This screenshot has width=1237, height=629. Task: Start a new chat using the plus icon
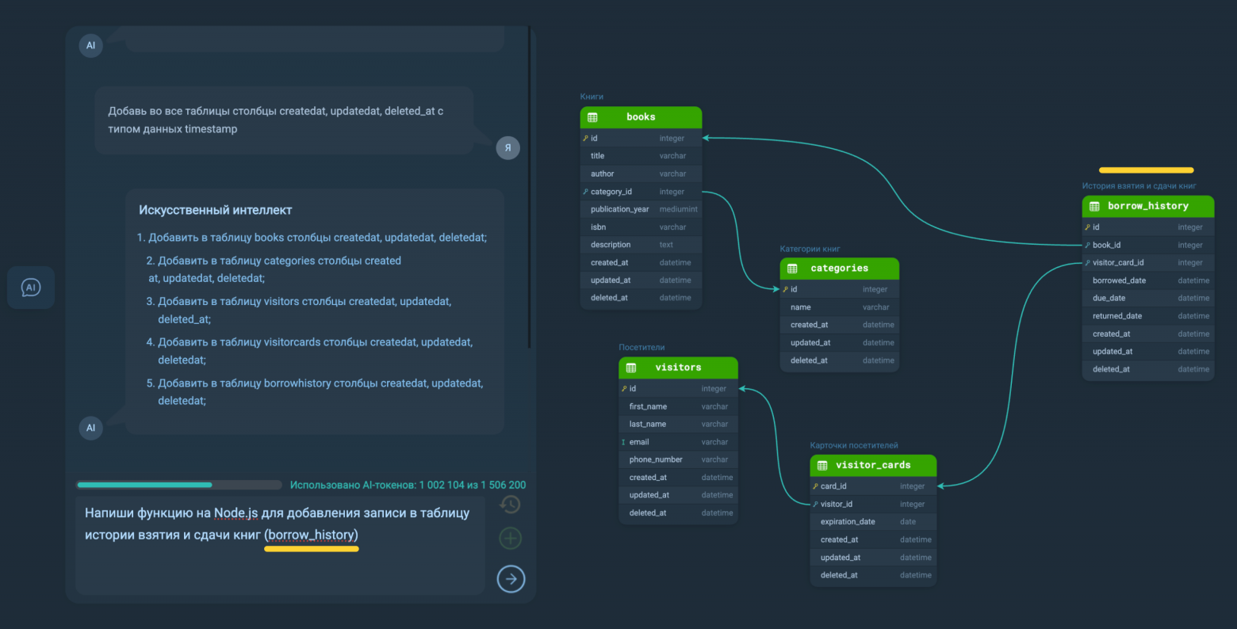click(x=510, y=538)
